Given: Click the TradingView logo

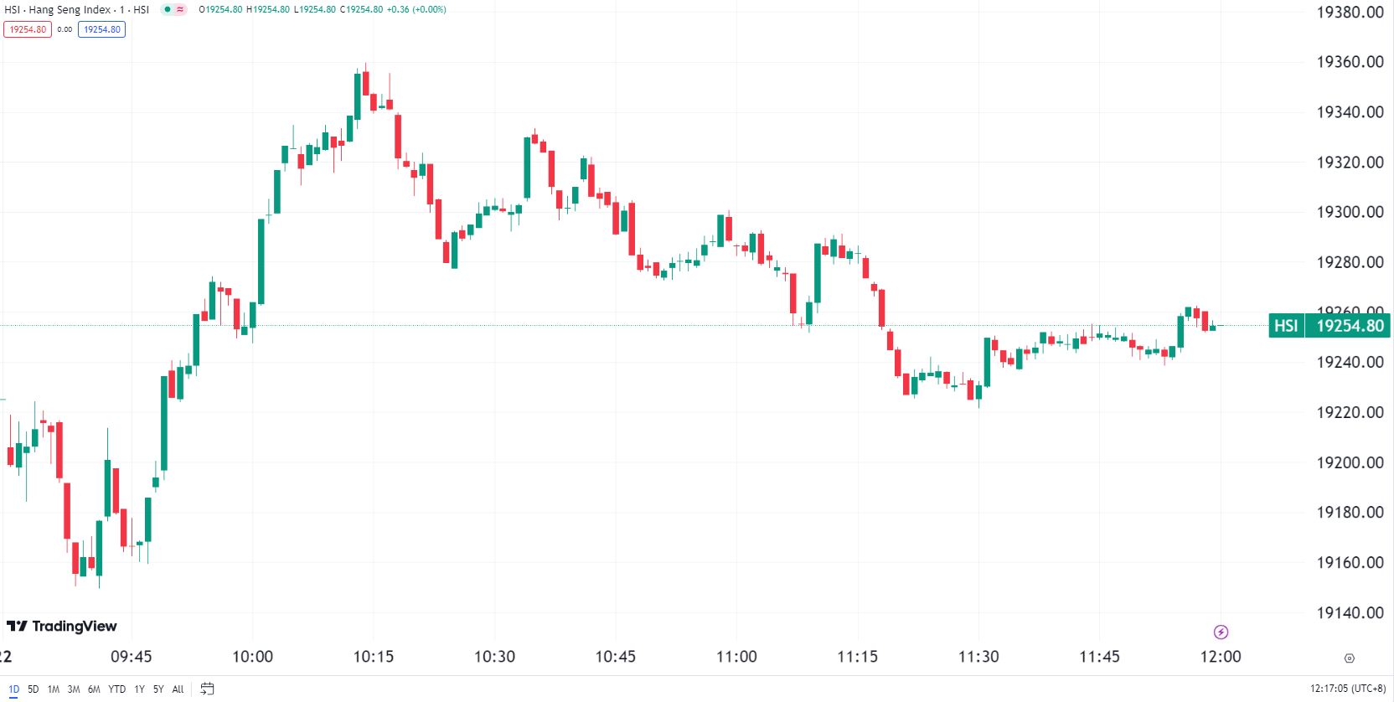Looking at the screenshot, I should (x=62, y=626).
